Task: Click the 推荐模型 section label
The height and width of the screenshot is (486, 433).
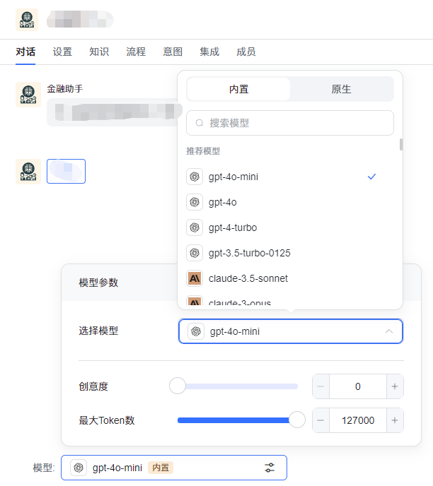Action: [203, 151]
